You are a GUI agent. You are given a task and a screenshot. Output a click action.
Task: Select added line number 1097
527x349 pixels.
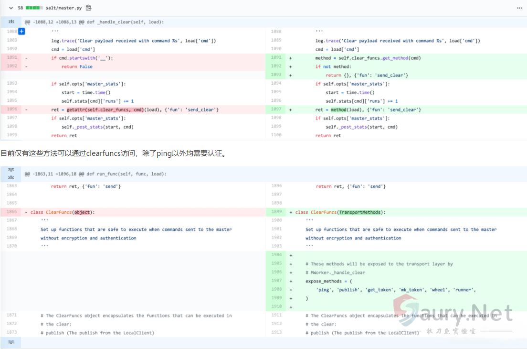276,109
